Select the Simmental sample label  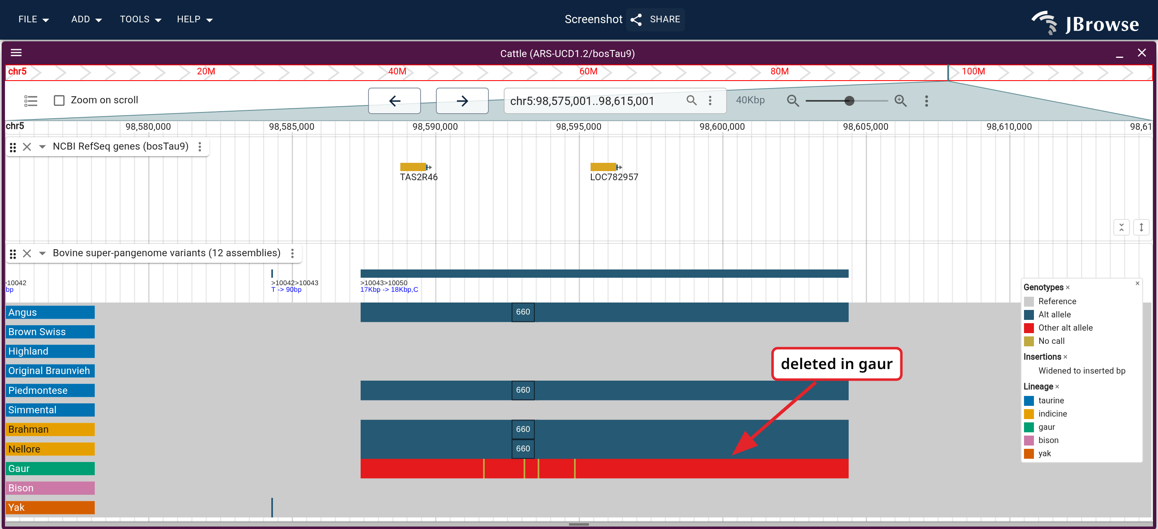click(x=50, y=410)
